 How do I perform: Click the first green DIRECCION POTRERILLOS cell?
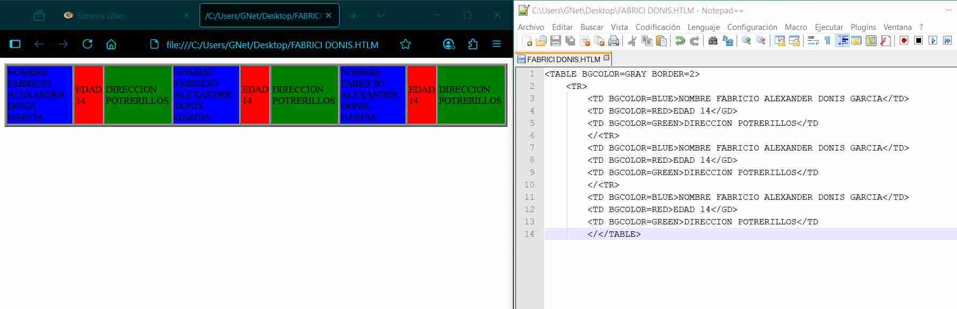click(x=138, y=95)
